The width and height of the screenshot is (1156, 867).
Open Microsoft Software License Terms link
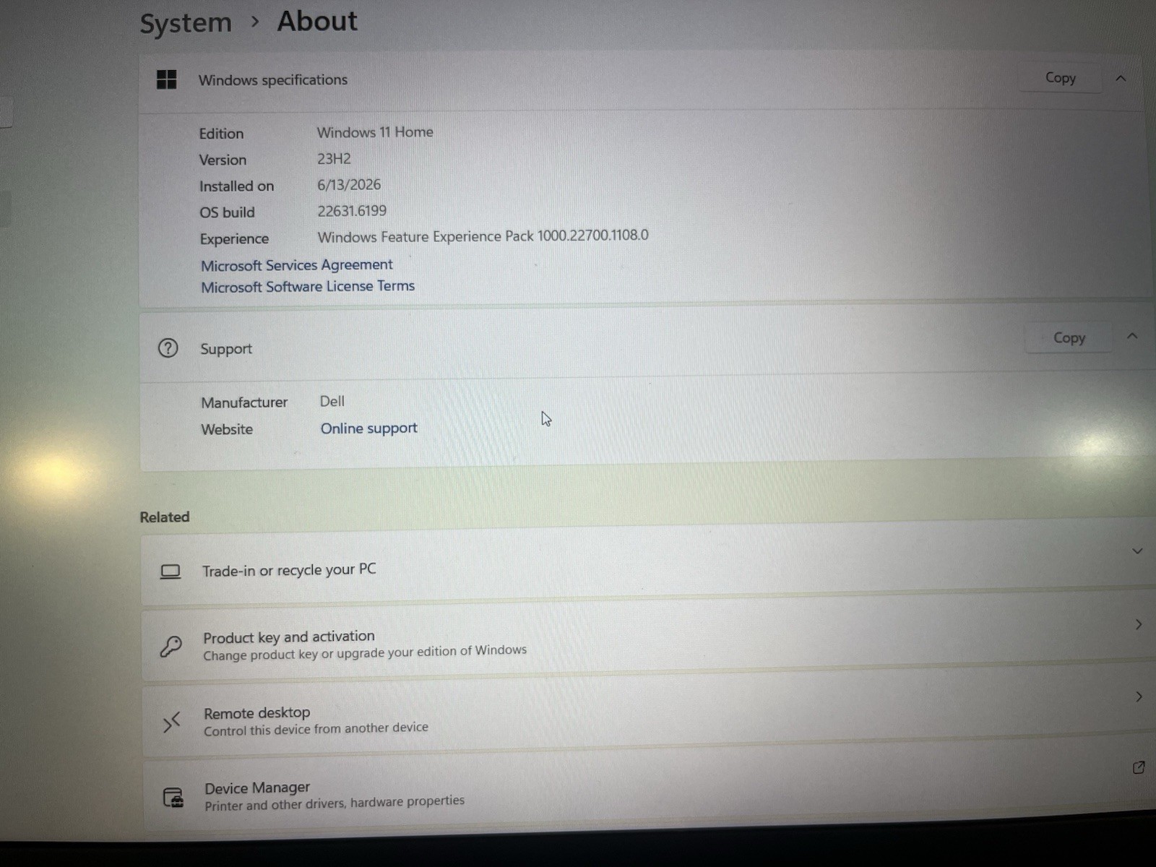(308, 287)
